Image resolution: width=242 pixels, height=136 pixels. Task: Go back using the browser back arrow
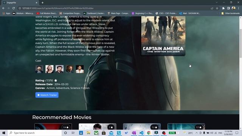point(3,8)
